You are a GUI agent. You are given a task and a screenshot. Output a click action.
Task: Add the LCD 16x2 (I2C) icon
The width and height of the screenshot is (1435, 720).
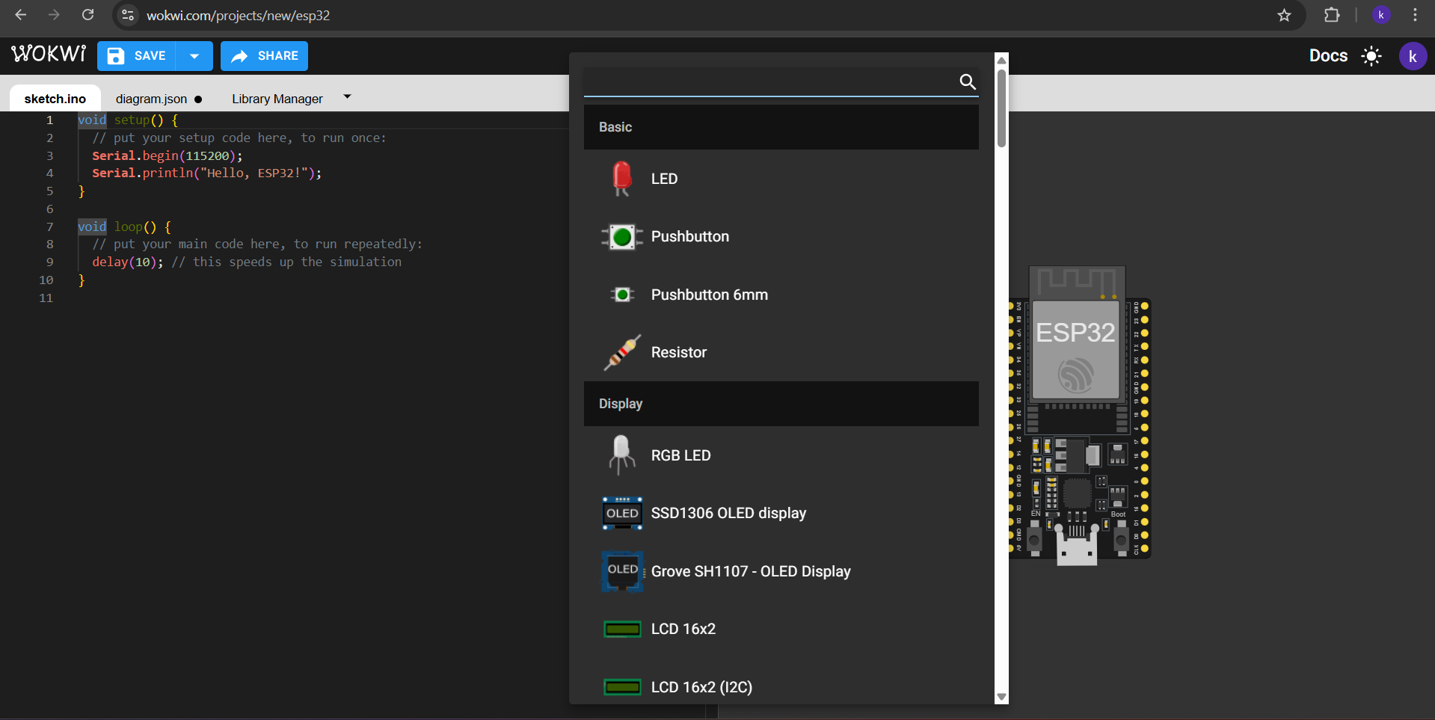coord(622,687)
